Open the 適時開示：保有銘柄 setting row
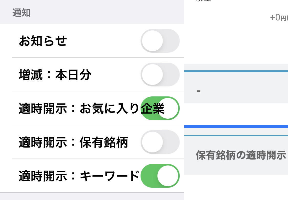 pyautogui.click(x=73, y=142)
